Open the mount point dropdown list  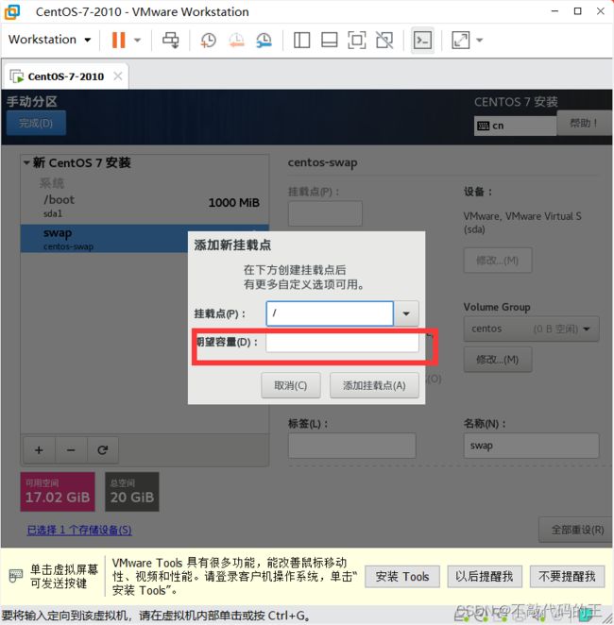406,313
